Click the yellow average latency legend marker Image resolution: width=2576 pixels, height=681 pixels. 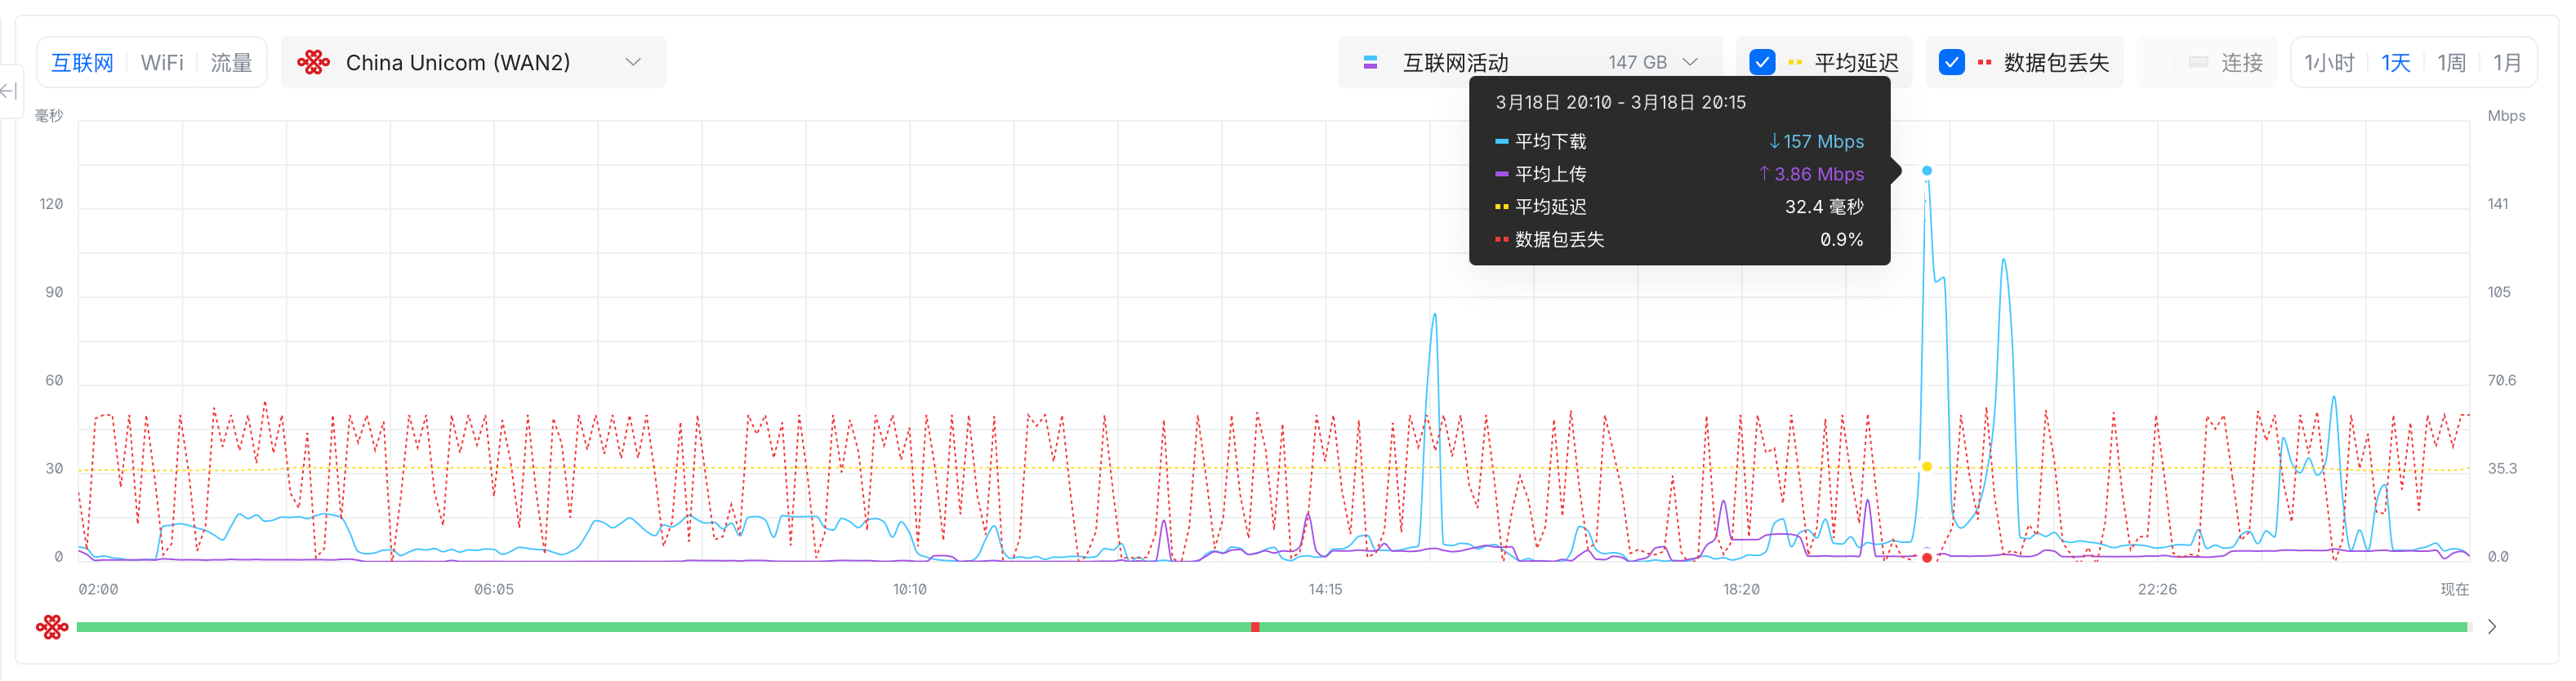point(1795,62)
